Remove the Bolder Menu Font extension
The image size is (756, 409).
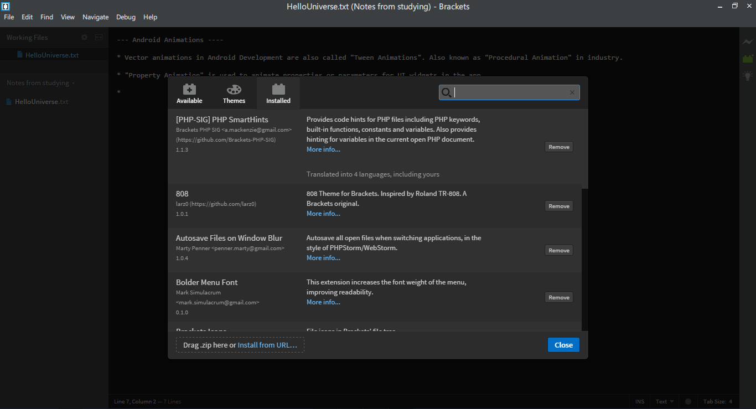coord(559,297)
